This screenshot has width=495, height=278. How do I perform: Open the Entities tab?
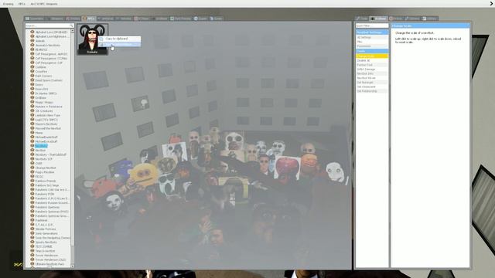(73, 19)
